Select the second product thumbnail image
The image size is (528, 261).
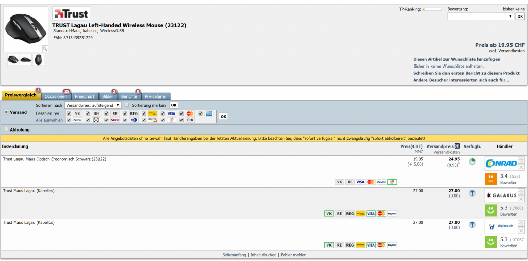(25, 60)
